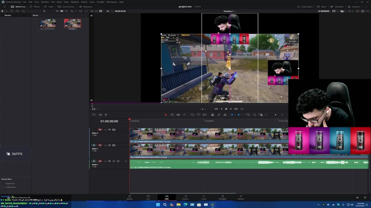Screen dimensions: 371x208
Task: Open the Fairlight menu
Action: (100, 2)
